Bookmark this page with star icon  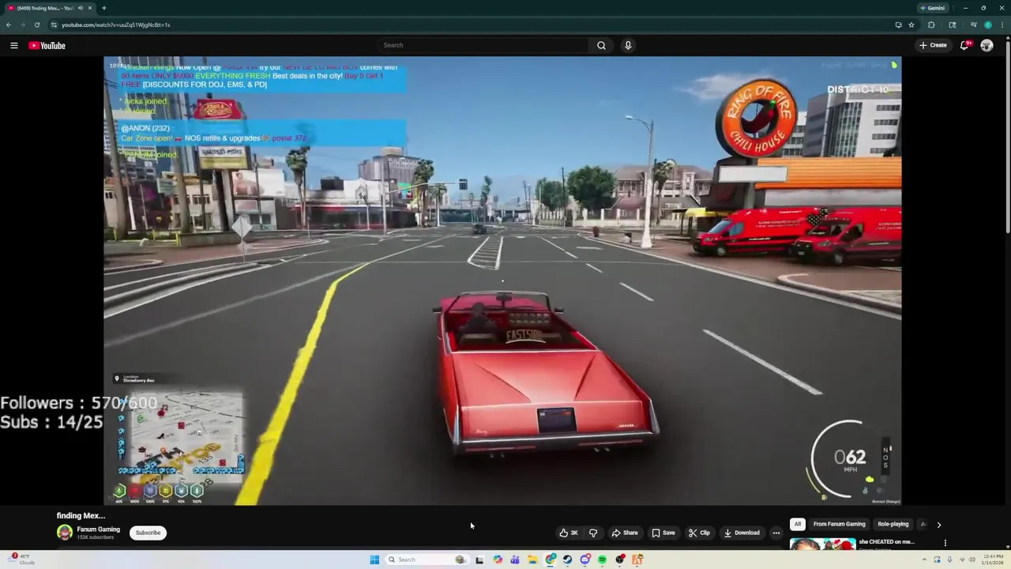(x=911, y=24)
